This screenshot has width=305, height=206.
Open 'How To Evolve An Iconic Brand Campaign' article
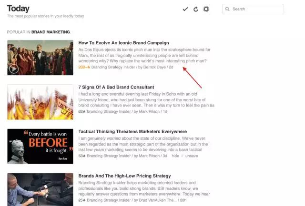pyautogui.click(x=123, y=43)
